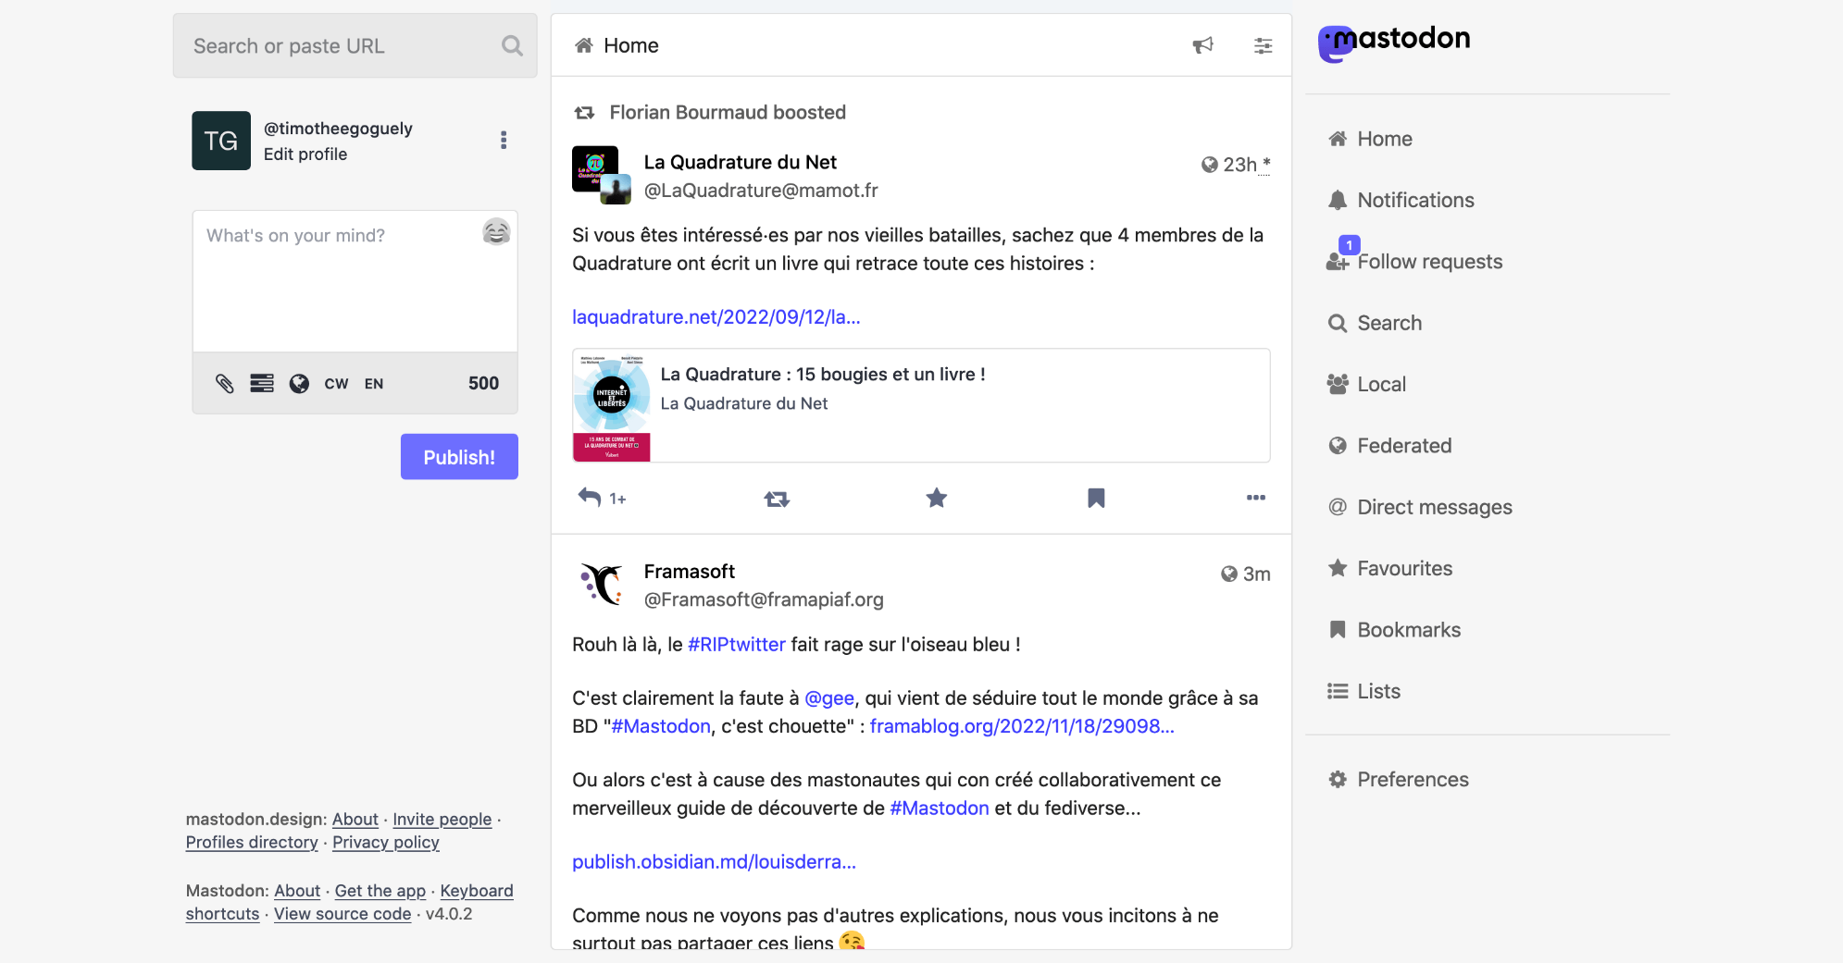Open Search in the navigation sidebar

(1375, 323)
